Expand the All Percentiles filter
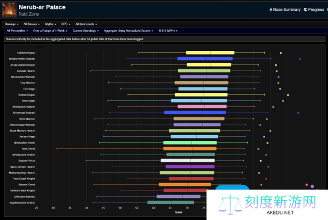The image size is (328, 220). [18, 31]
